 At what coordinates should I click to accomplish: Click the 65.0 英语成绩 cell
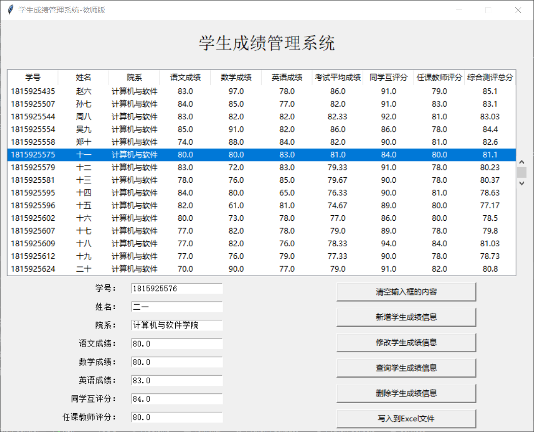point(287,193)
